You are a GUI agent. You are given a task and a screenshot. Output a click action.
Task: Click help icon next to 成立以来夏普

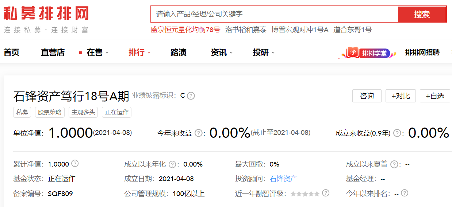tap(394, 164)
